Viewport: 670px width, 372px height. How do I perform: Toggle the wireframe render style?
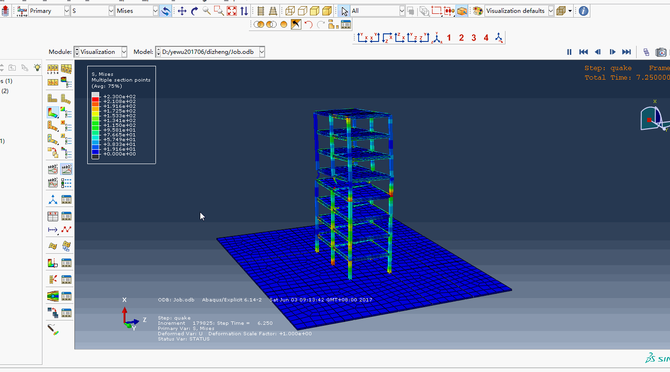290,11
